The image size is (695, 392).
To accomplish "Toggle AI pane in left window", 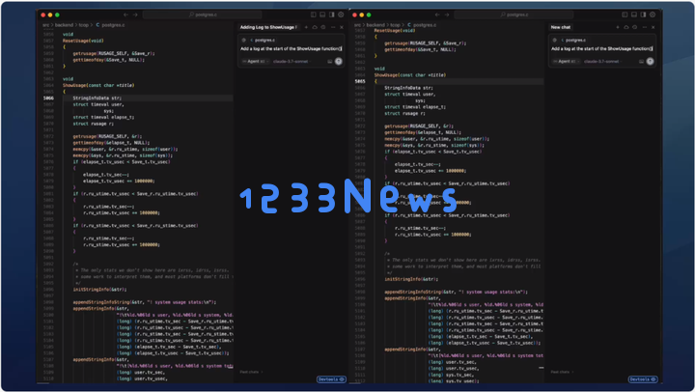I will coord(332,14).
